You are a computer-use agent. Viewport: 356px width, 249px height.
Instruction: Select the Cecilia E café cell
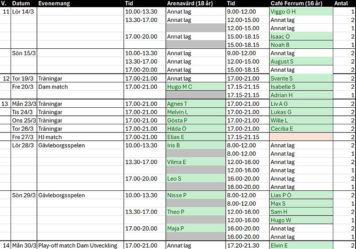coord(301,129)
